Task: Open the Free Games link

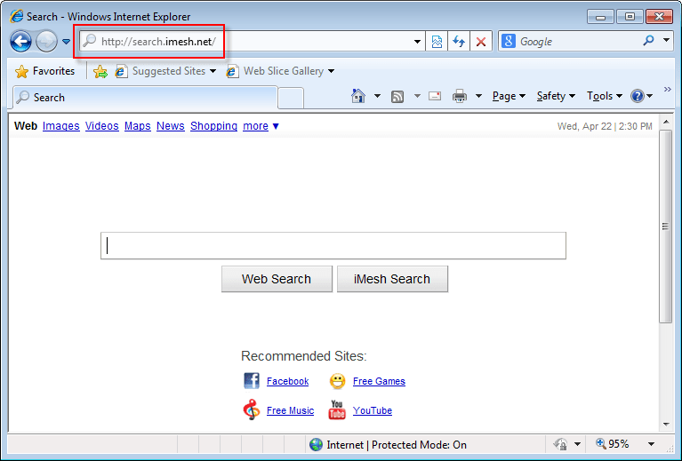Action: (379, 381)
